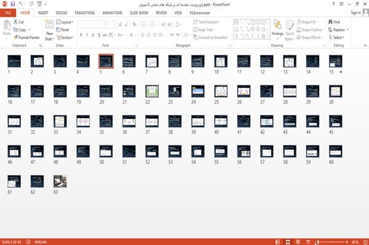Reset the slide layout
The width and height of the screenshot is (369, 245).
(63, 29)
